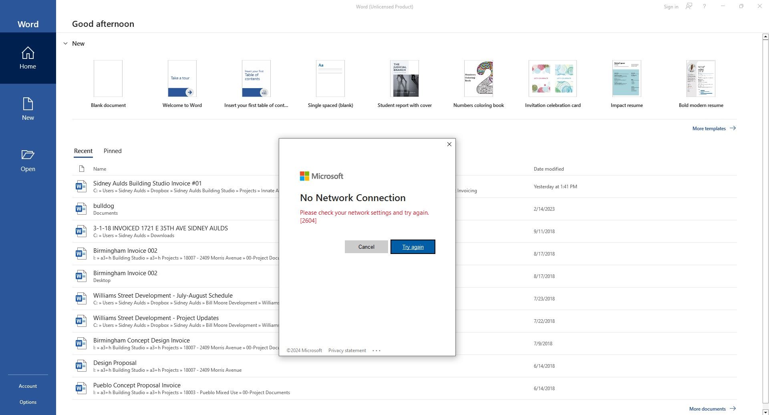
Task: Select Numbers coloring book template
Action: [x=479, y=84]
